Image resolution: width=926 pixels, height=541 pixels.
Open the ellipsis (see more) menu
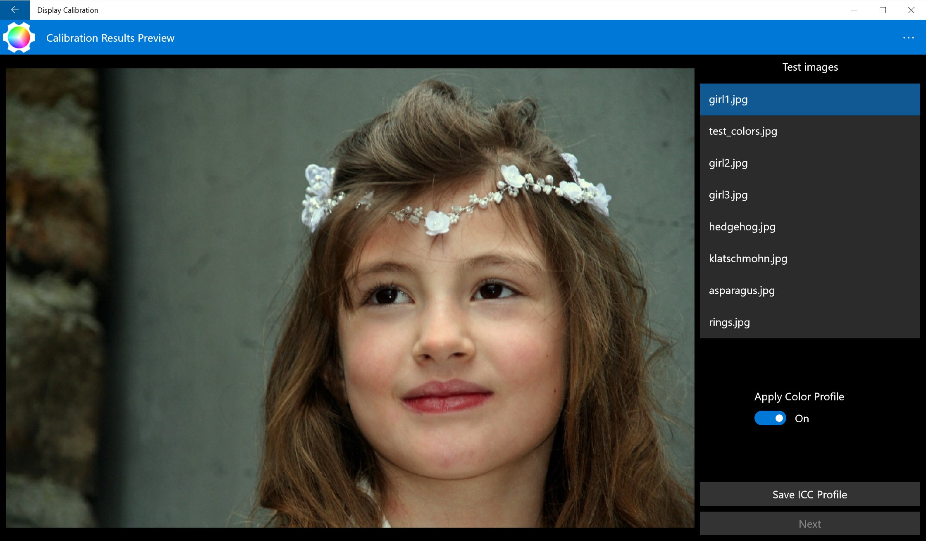click(x=909, y=38)
